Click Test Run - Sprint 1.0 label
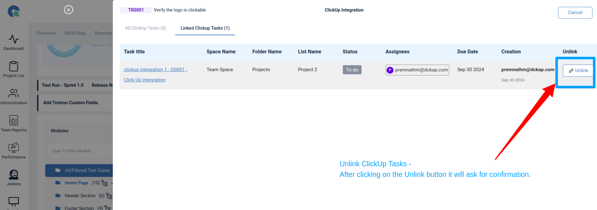 point(63,85)
